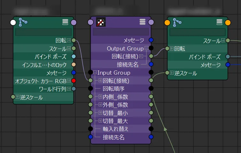
Task: Expand 回転(接続) under Output Group
Action: pos(141,56)
